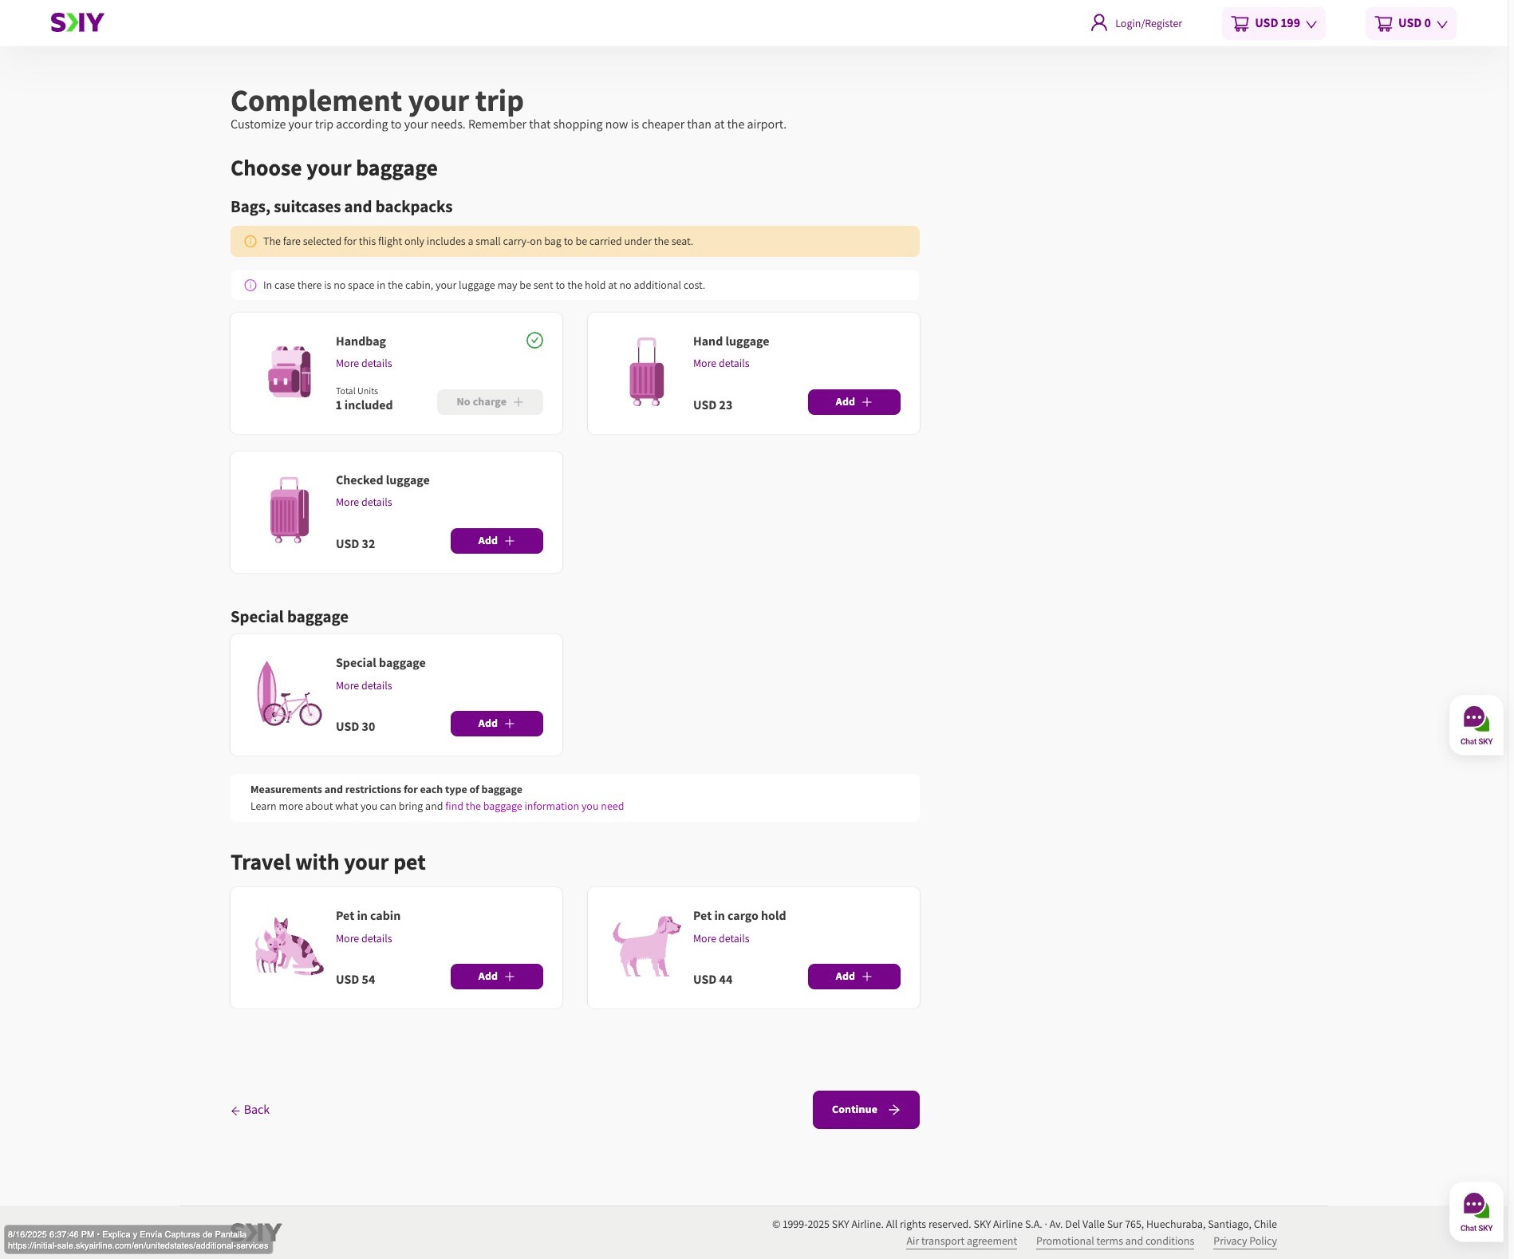Go back using the Back link
Image resolution: width=1514 pixels, height=1259 pixels.
[250, 1110]
